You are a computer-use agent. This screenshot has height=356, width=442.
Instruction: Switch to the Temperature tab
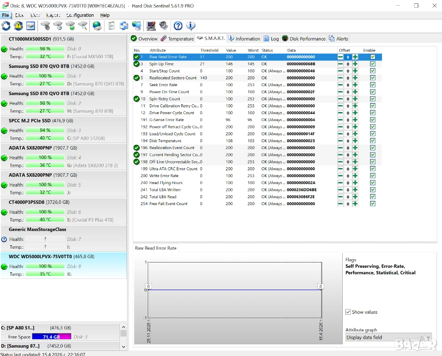(x=177, y=39)
